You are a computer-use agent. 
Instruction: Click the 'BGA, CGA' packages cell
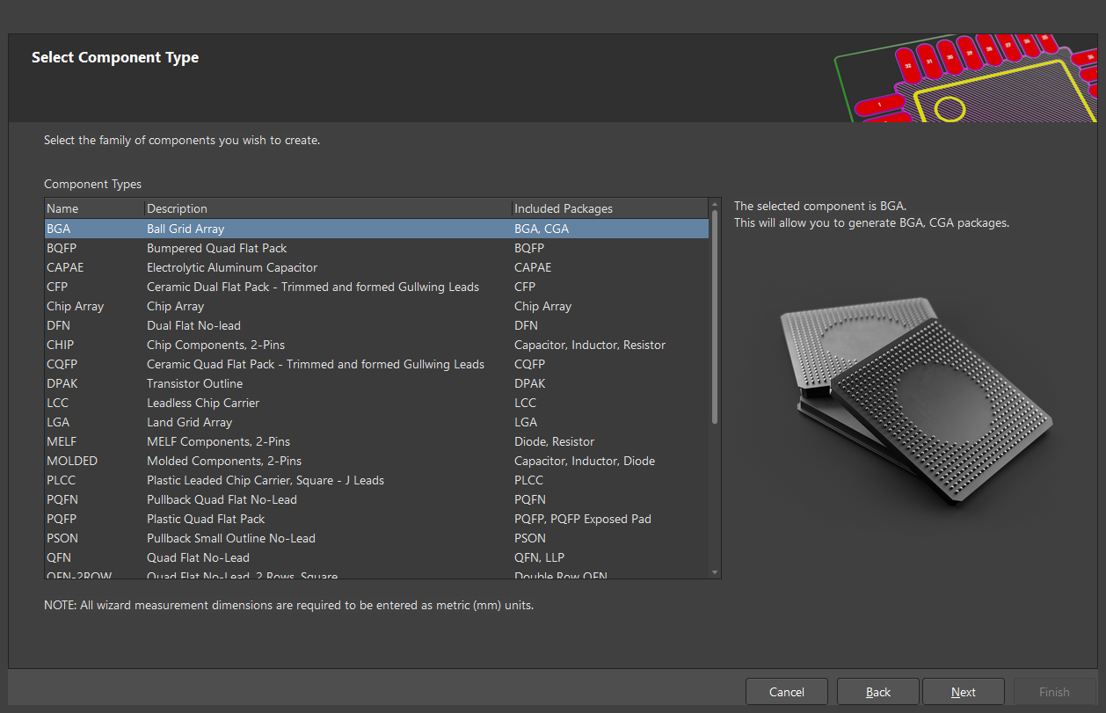tap(542, 229)
